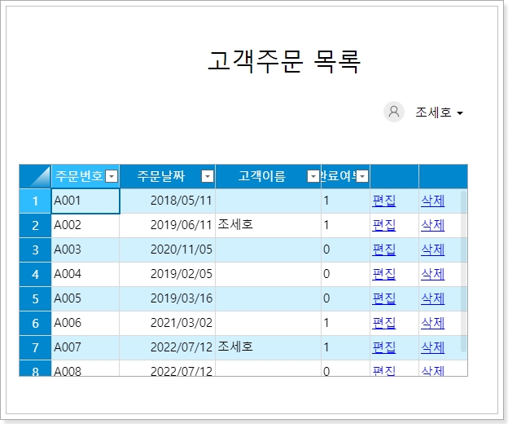Open the 주문날짜 column filter dropdown

[208, 176]
